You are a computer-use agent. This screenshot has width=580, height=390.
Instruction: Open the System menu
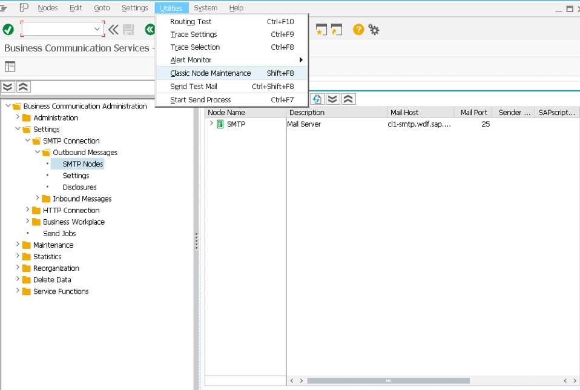(x=206, y=8)
